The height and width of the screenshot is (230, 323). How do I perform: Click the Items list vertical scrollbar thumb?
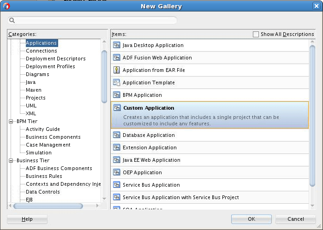pyautogui.click(x=312, y=116)
